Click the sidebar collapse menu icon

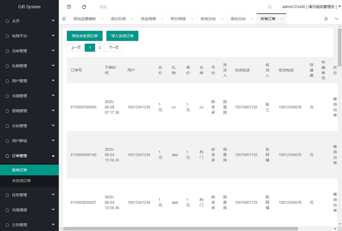[69, 7]
